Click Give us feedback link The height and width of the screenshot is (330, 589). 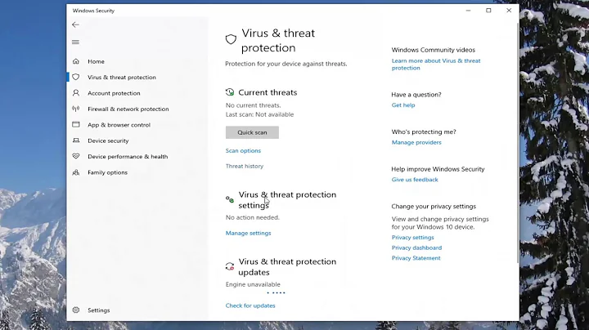pyautogui.click(x=415, y=180)
